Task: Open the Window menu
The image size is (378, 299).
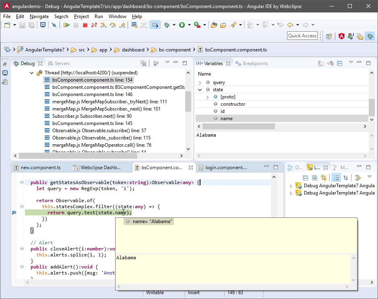Action: pos(118,16)
